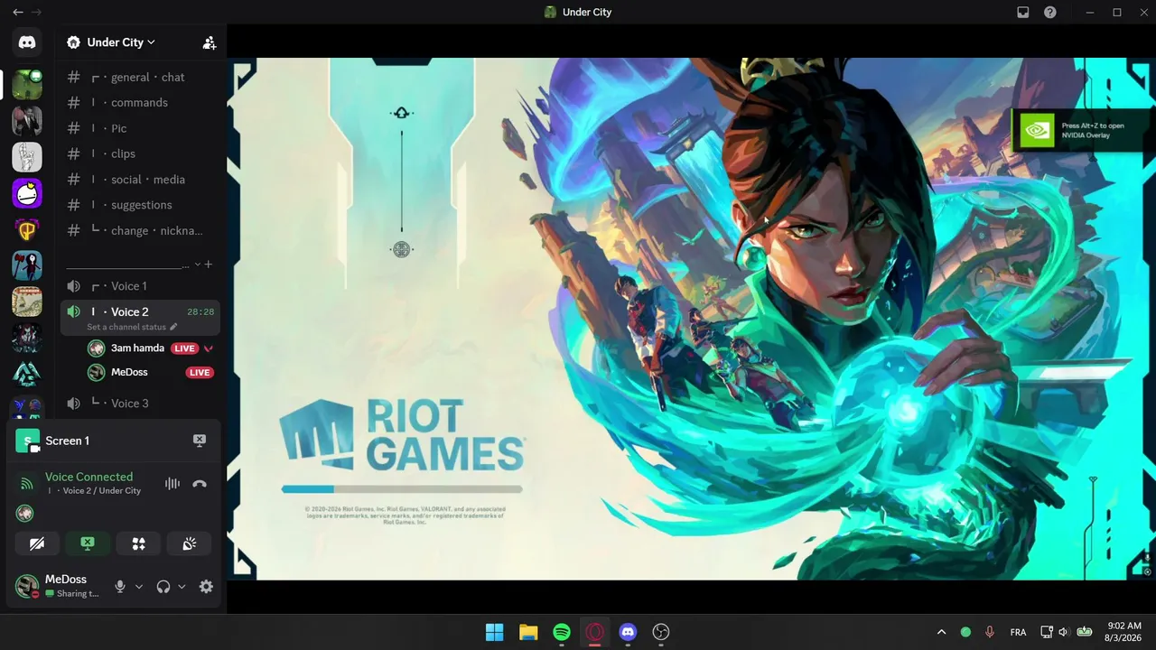This screenshot has height=650, width=1156.
Task: Open the hand sketch server icon
Action: (x=27, y=157)
